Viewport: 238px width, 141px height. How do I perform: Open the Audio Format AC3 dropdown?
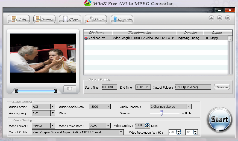52,107
